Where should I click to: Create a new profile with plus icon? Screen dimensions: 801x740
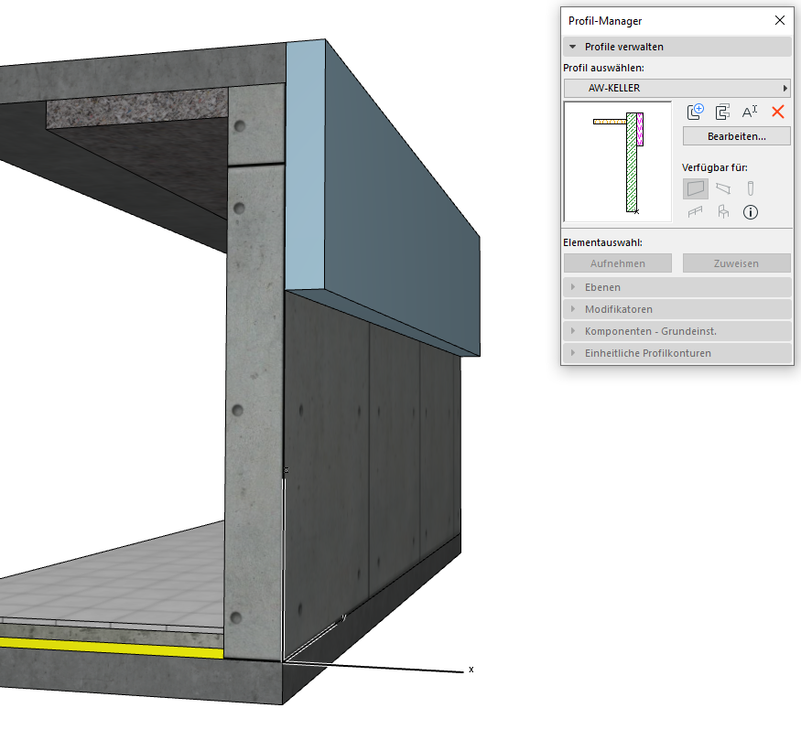coord(696,112)
